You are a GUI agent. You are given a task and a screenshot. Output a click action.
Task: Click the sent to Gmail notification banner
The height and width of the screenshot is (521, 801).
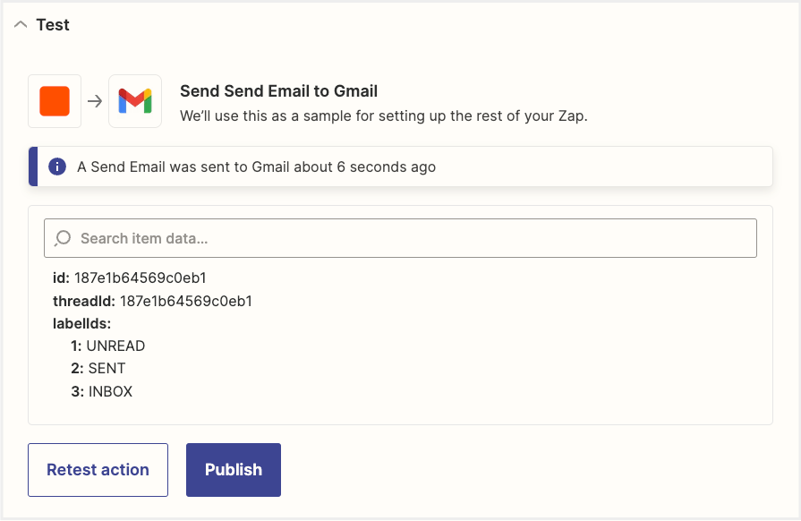[x=401, y=167]
